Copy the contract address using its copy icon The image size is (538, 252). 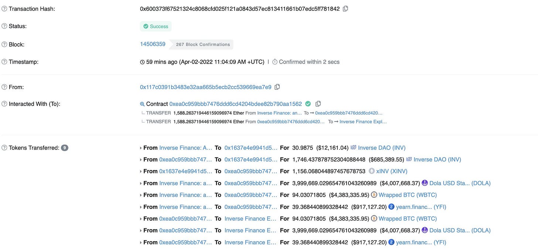pos(318,104)
